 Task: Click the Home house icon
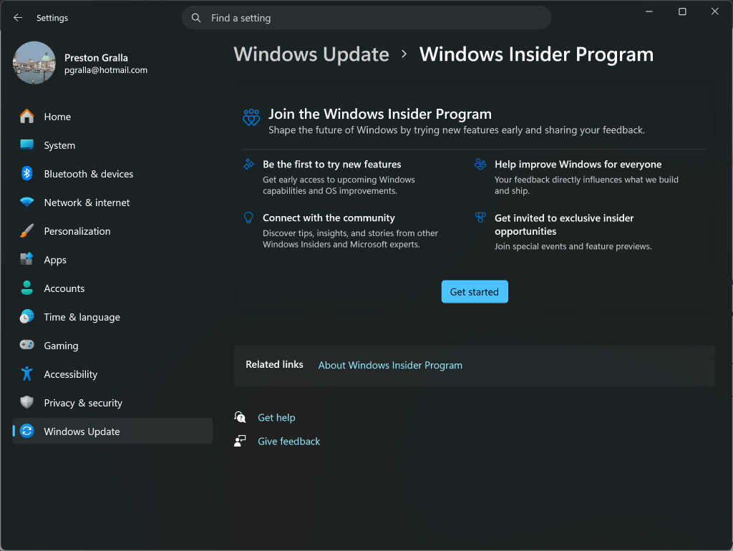[x=26, y=117]
